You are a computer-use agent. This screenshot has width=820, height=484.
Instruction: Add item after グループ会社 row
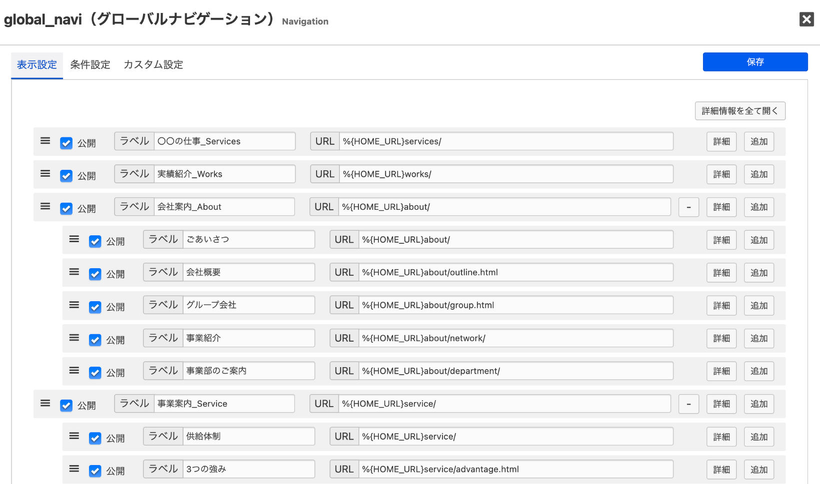tap(759, 306)
